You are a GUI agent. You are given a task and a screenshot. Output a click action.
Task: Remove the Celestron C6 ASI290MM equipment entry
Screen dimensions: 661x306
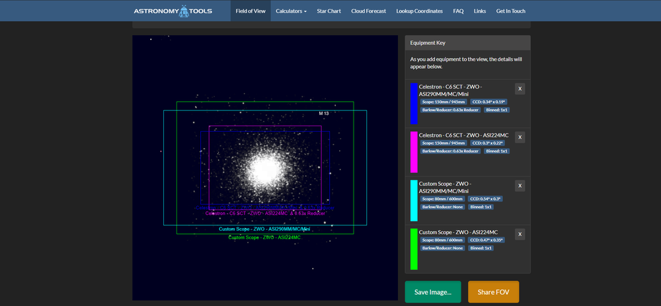[x=520, y=89]
